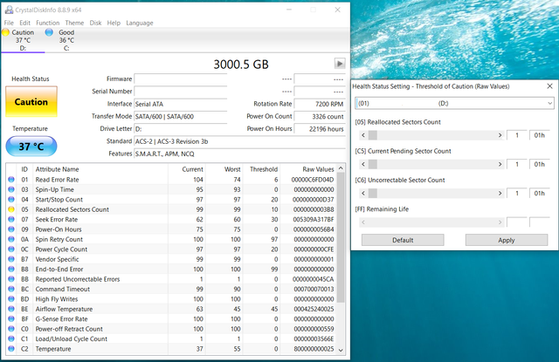The image size is (559, 362).
Task: Click the Threshold column header
Action: click(261, 169)
